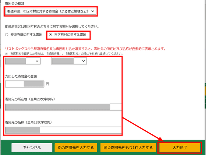The width and height of the screenshot is (206, 155).
Task: Open the 寄附金の種類 dropdown
Action: (51, 11)
